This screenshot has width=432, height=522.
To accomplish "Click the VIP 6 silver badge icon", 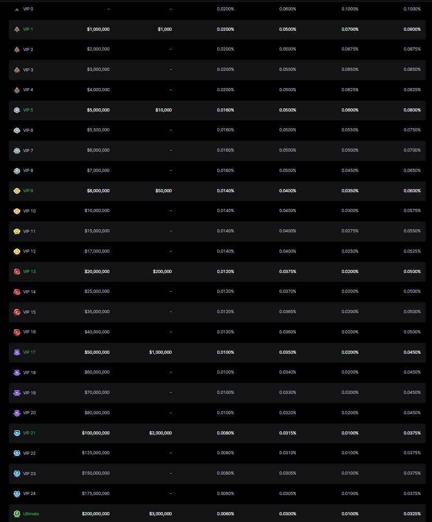I will [x=17, y=130].
